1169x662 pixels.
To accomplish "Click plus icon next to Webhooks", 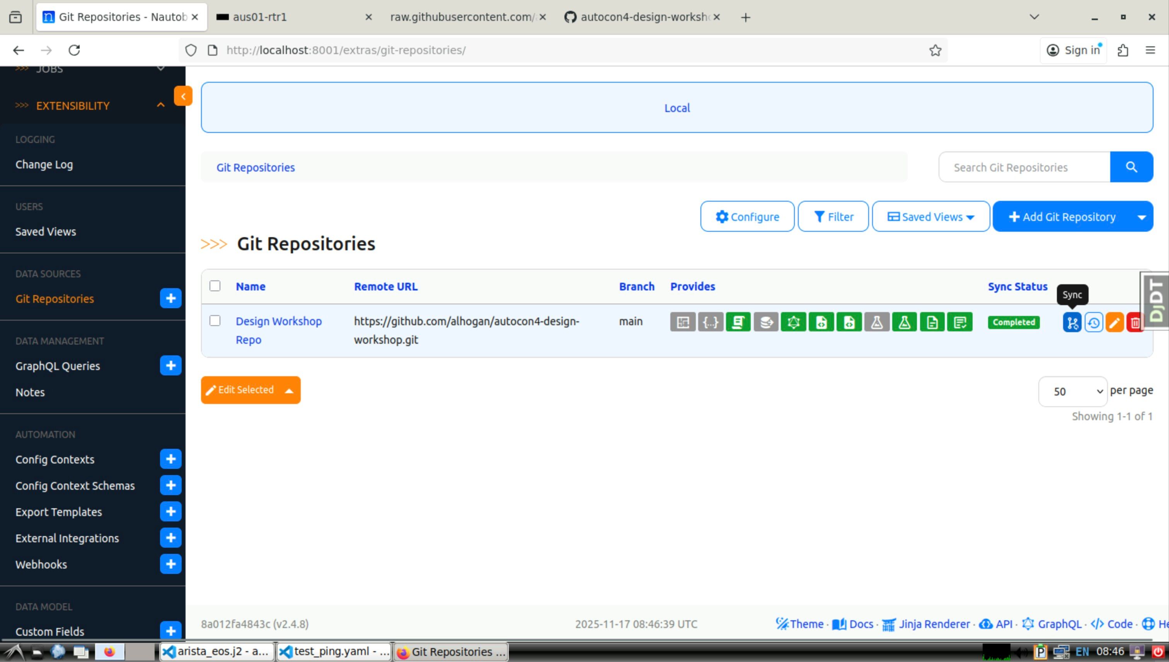I will pos(170,564).
